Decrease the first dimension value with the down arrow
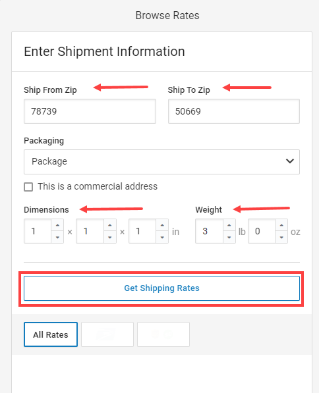This screenshot has width=319, height=393. point(57,237)
